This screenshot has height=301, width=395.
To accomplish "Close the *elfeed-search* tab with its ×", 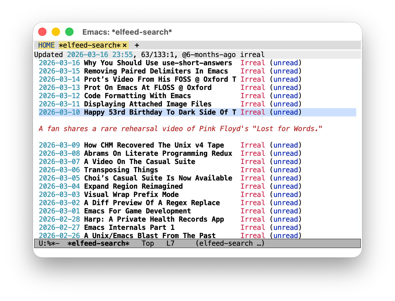I will click(x=125, y=45).
